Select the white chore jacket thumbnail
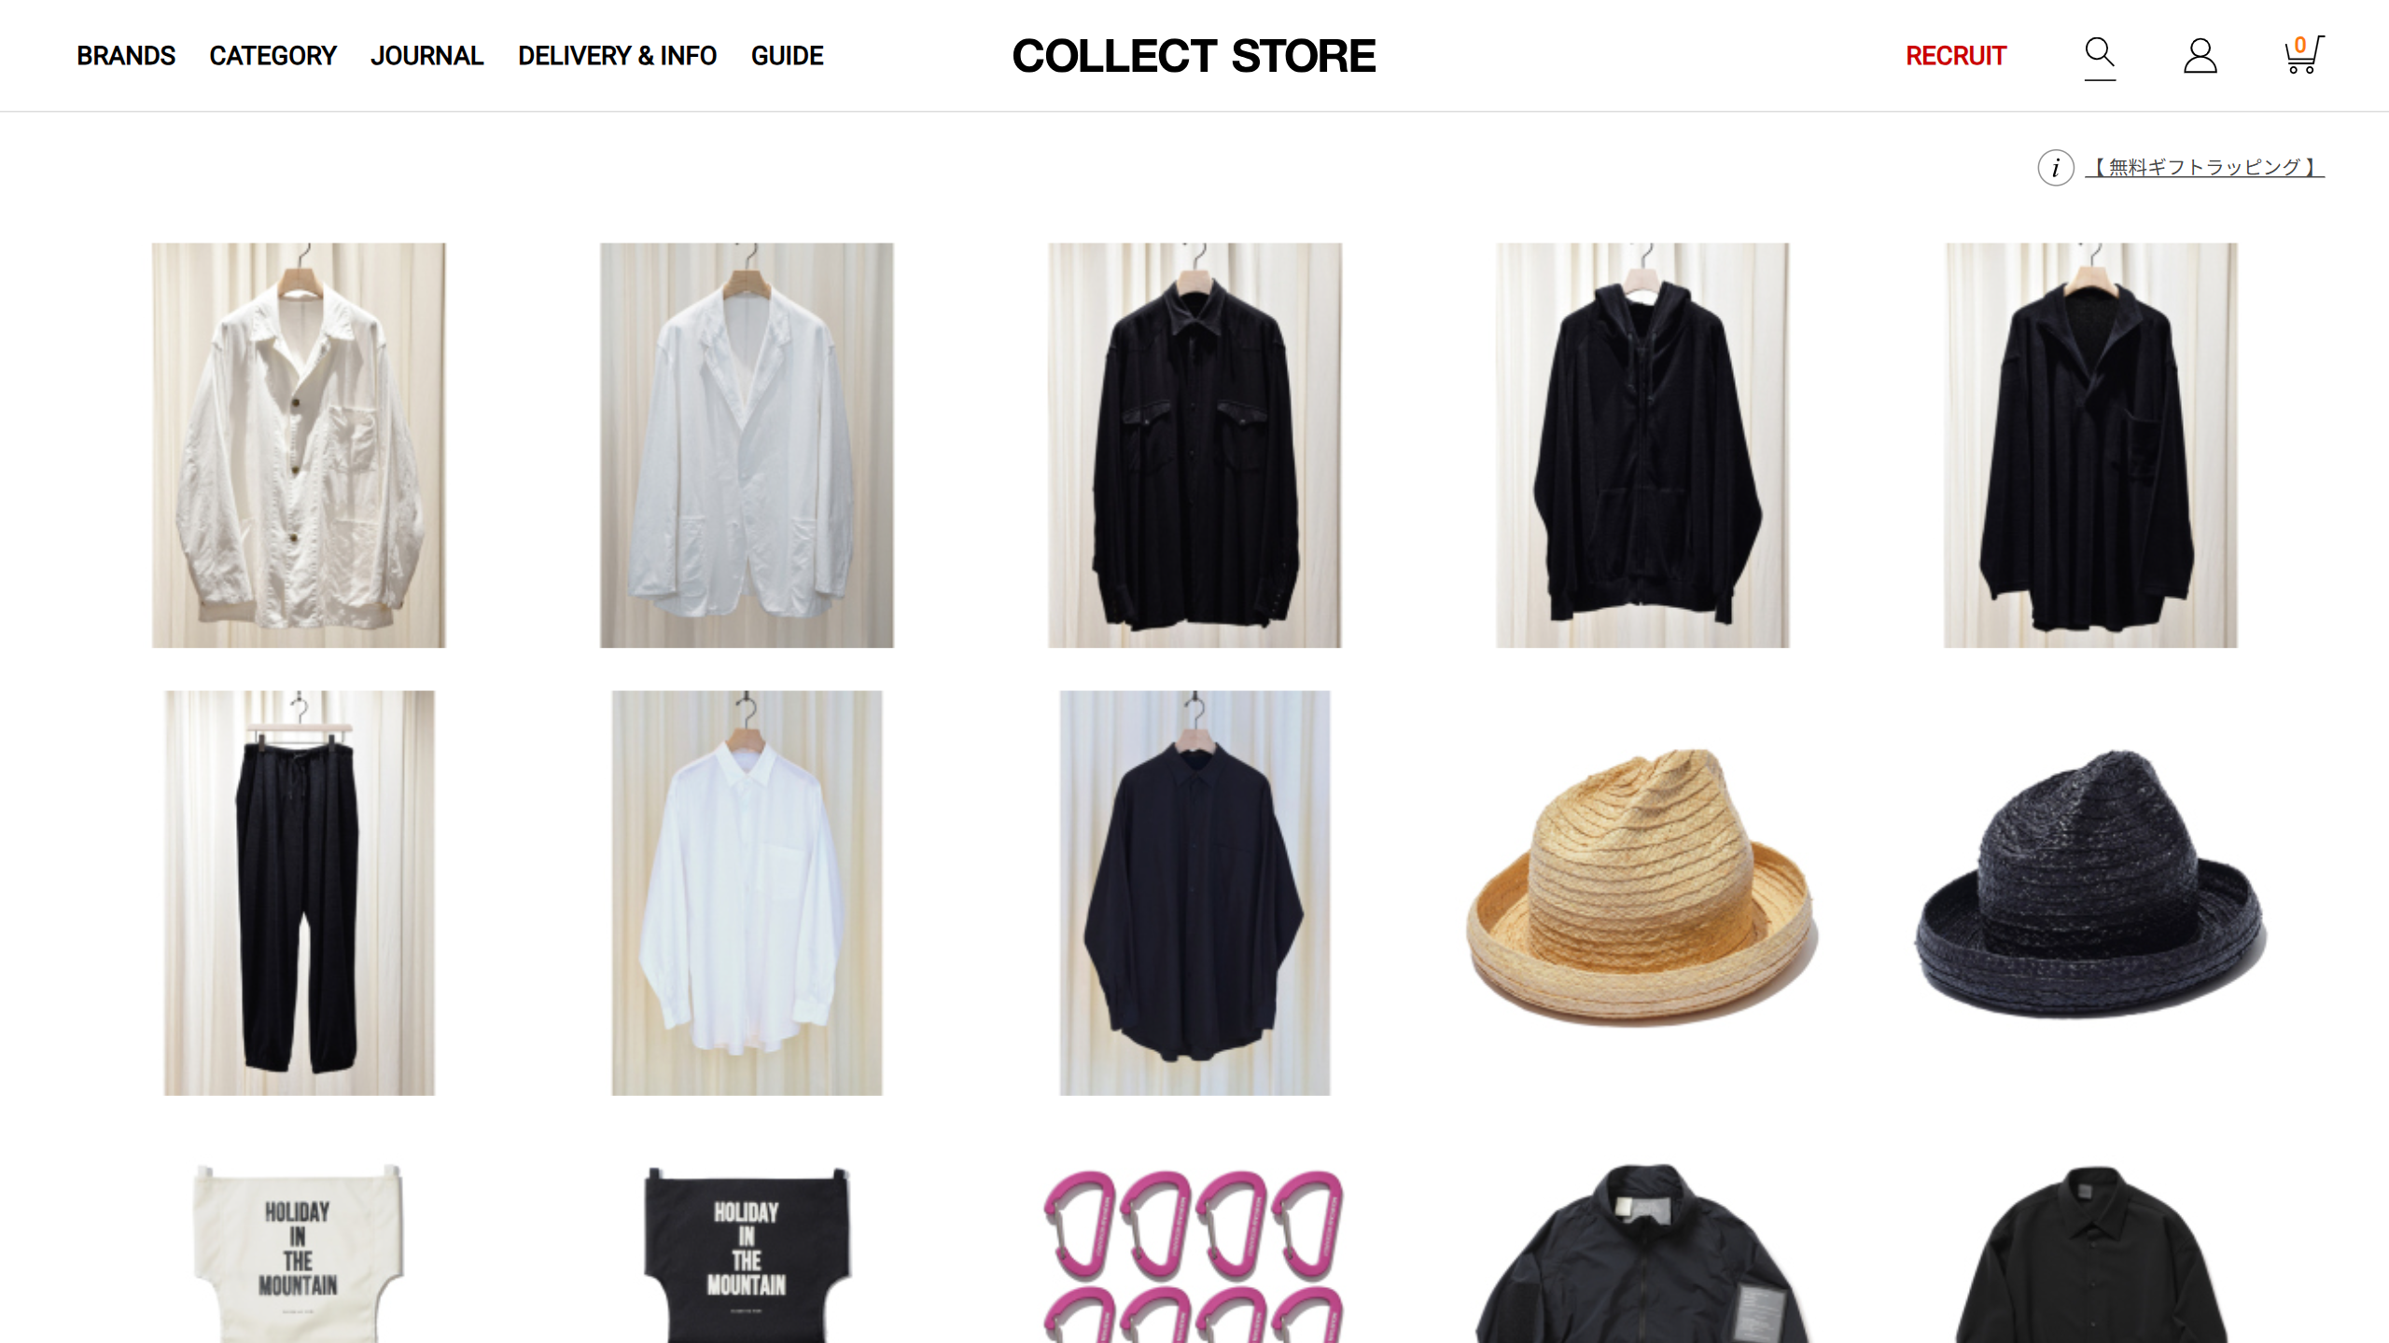Image resolution: width=2389 pixels, height=1343 pixels. click(x=299, y=446)
